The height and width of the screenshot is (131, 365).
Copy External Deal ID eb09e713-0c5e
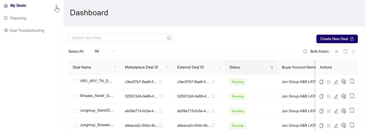[x=213, y=111]
